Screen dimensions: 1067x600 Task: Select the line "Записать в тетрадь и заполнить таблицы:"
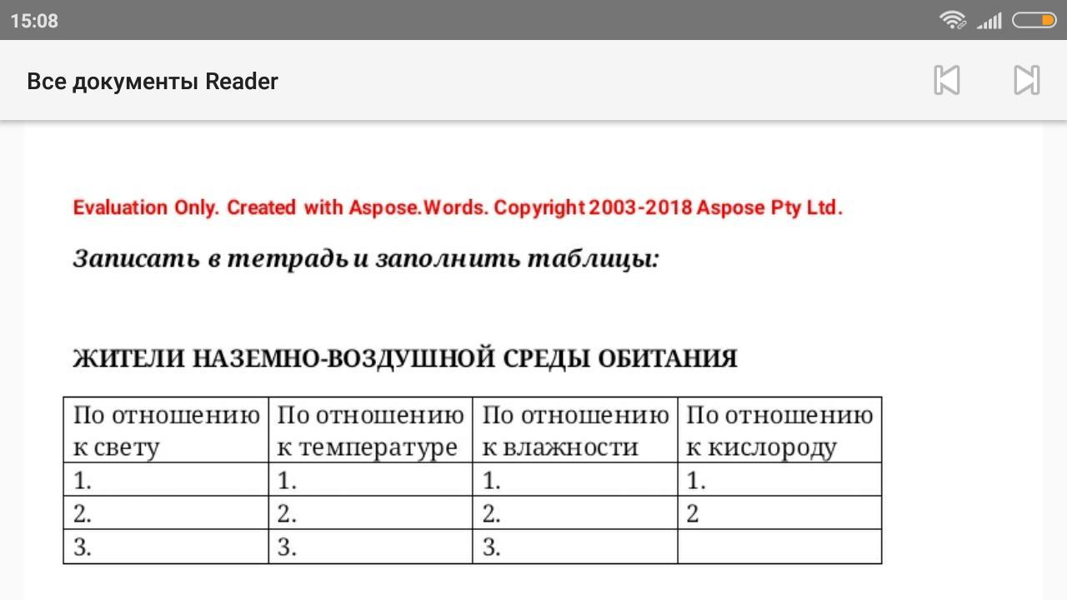[x=366, y=258]
